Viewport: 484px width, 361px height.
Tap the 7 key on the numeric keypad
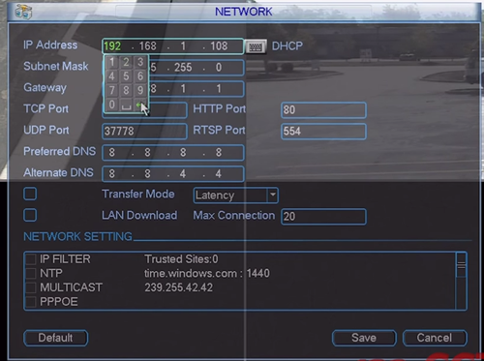(x=112, y=90)
